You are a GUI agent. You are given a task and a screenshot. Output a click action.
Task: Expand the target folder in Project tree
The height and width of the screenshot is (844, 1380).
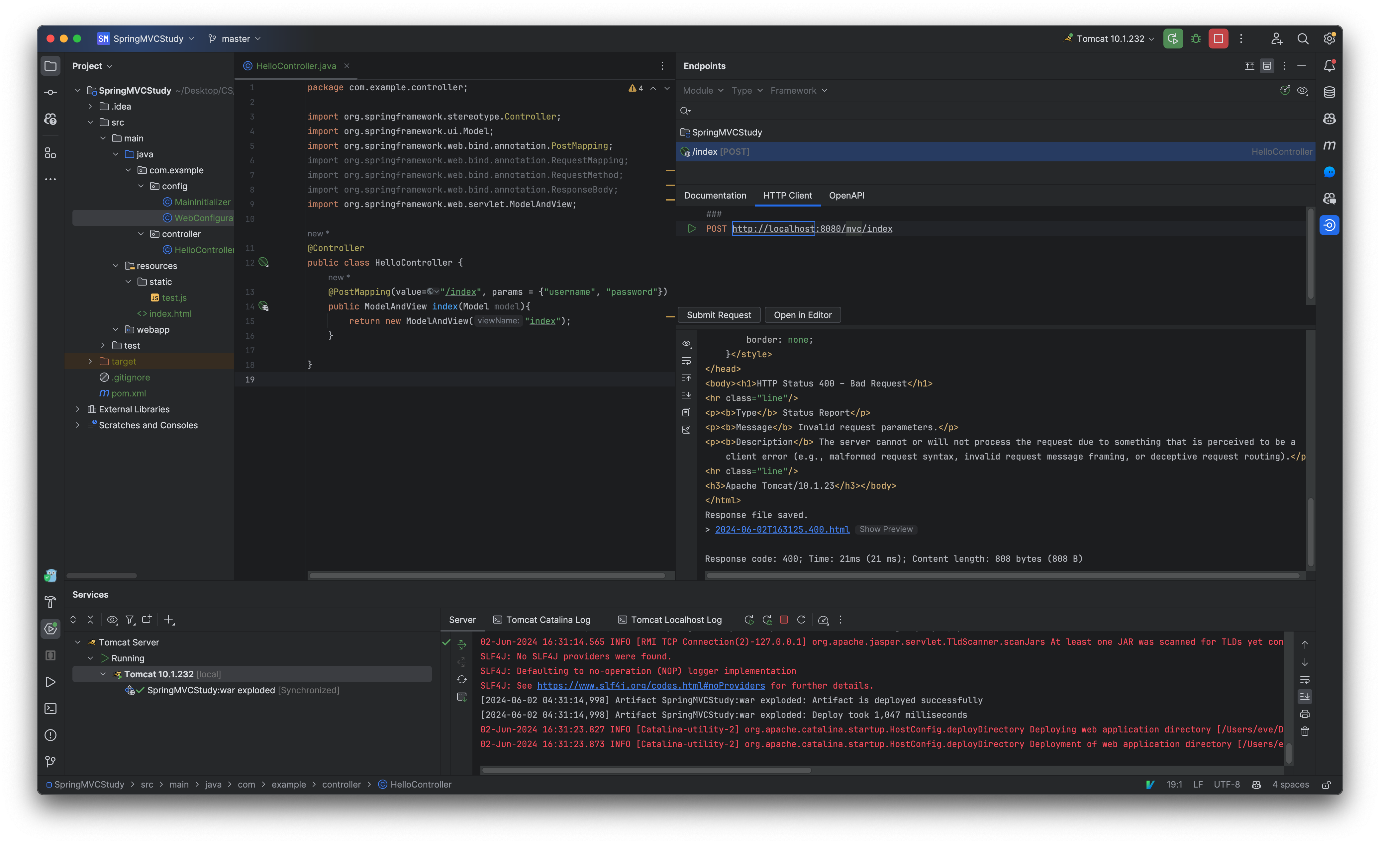[x=90, y=361]
